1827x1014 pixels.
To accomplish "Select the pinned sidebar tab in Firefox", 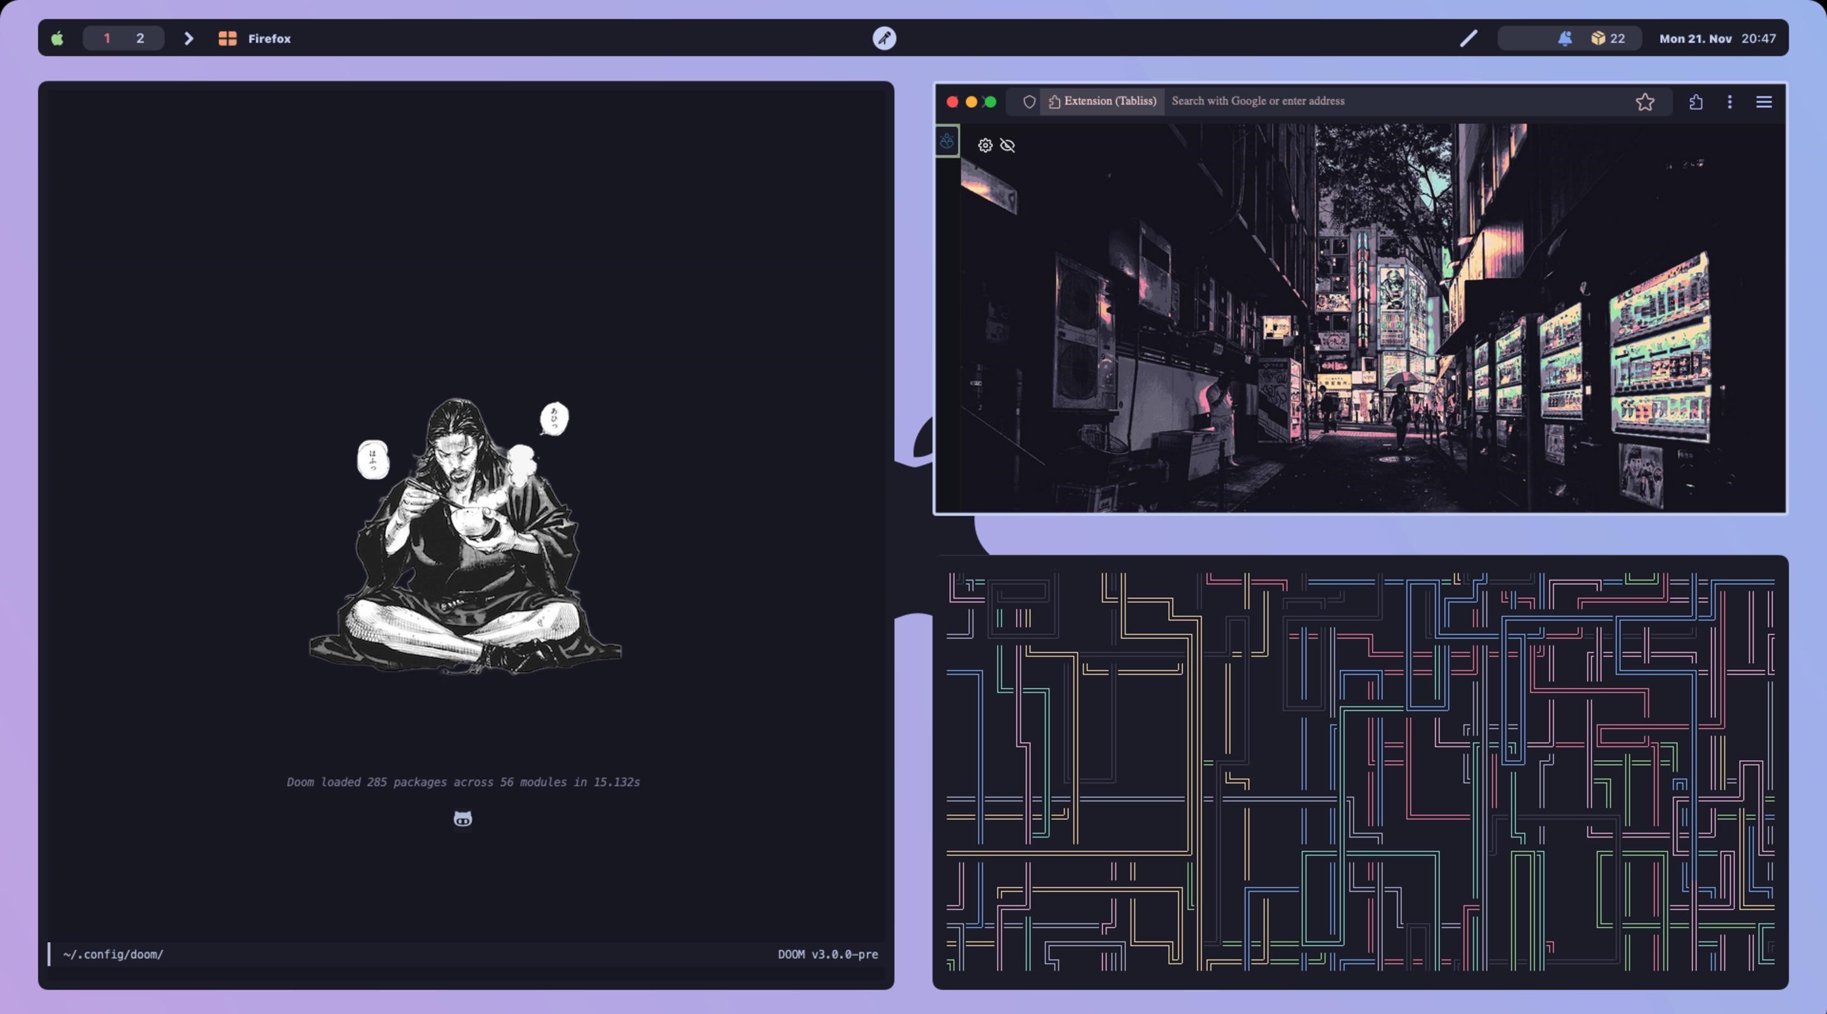I will [x=948, y=140].
